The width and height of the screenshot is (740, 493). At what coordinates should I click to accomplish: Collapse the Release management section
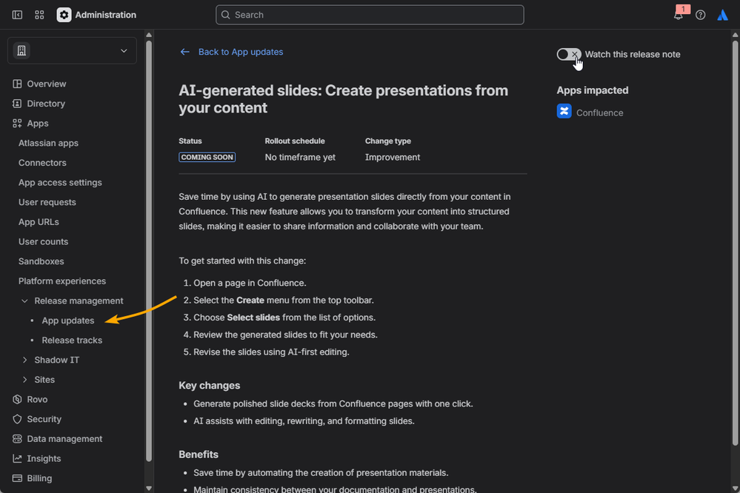[24, 301]
